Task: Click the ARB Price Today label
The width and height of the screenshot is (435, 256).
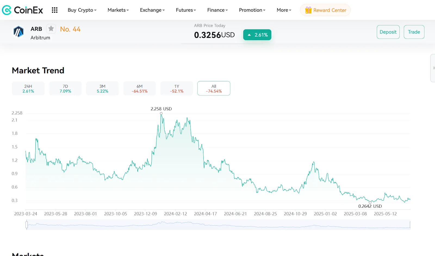Action: point(210,25)
